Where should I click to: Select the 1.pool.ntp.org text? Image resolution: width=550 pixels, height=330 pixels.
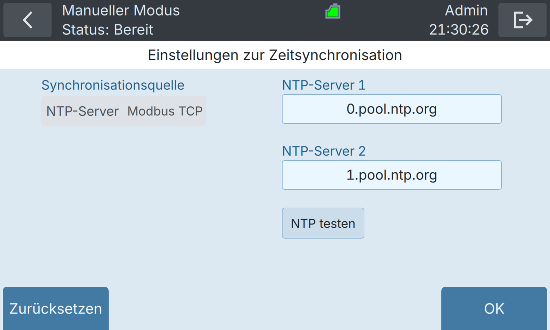392,175
